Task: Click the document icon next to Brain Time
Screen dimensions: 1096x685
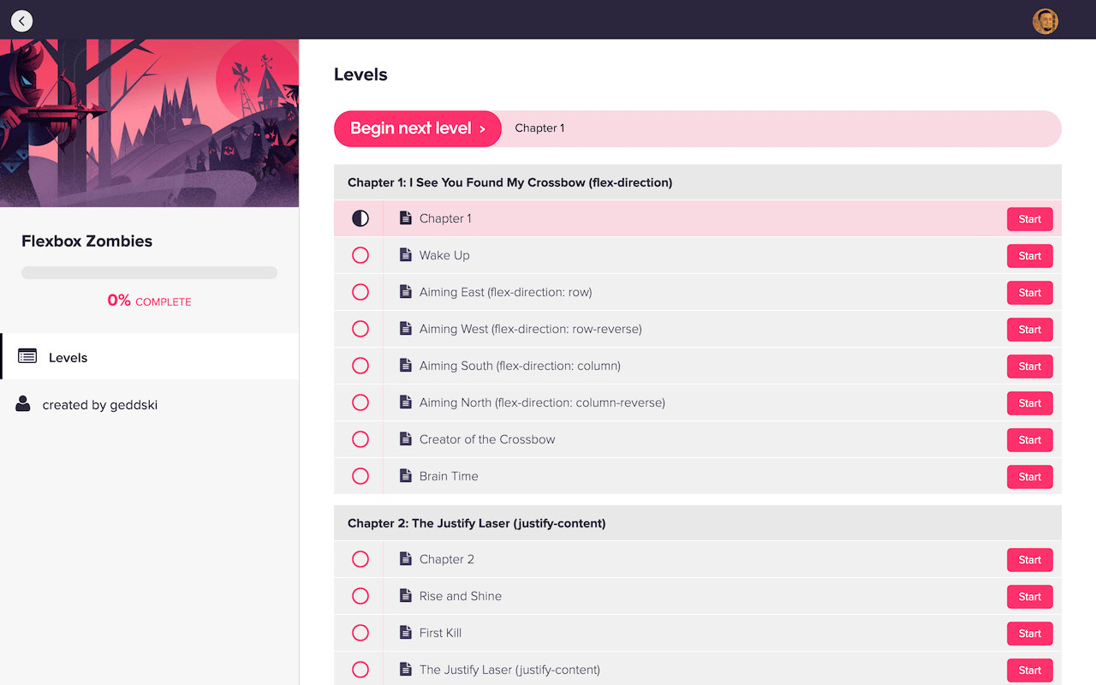Action: point(405,476)
